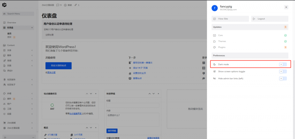Click the 自定义您的站点 blue button

(x=58, y=66)
